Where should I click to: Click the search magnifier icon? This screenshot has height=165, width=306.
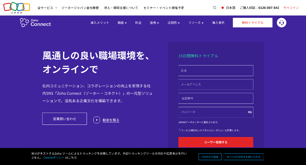pos(215,8)
